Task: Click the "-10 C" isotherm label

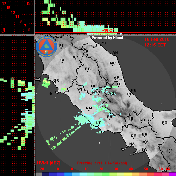Action: point(107,30)
